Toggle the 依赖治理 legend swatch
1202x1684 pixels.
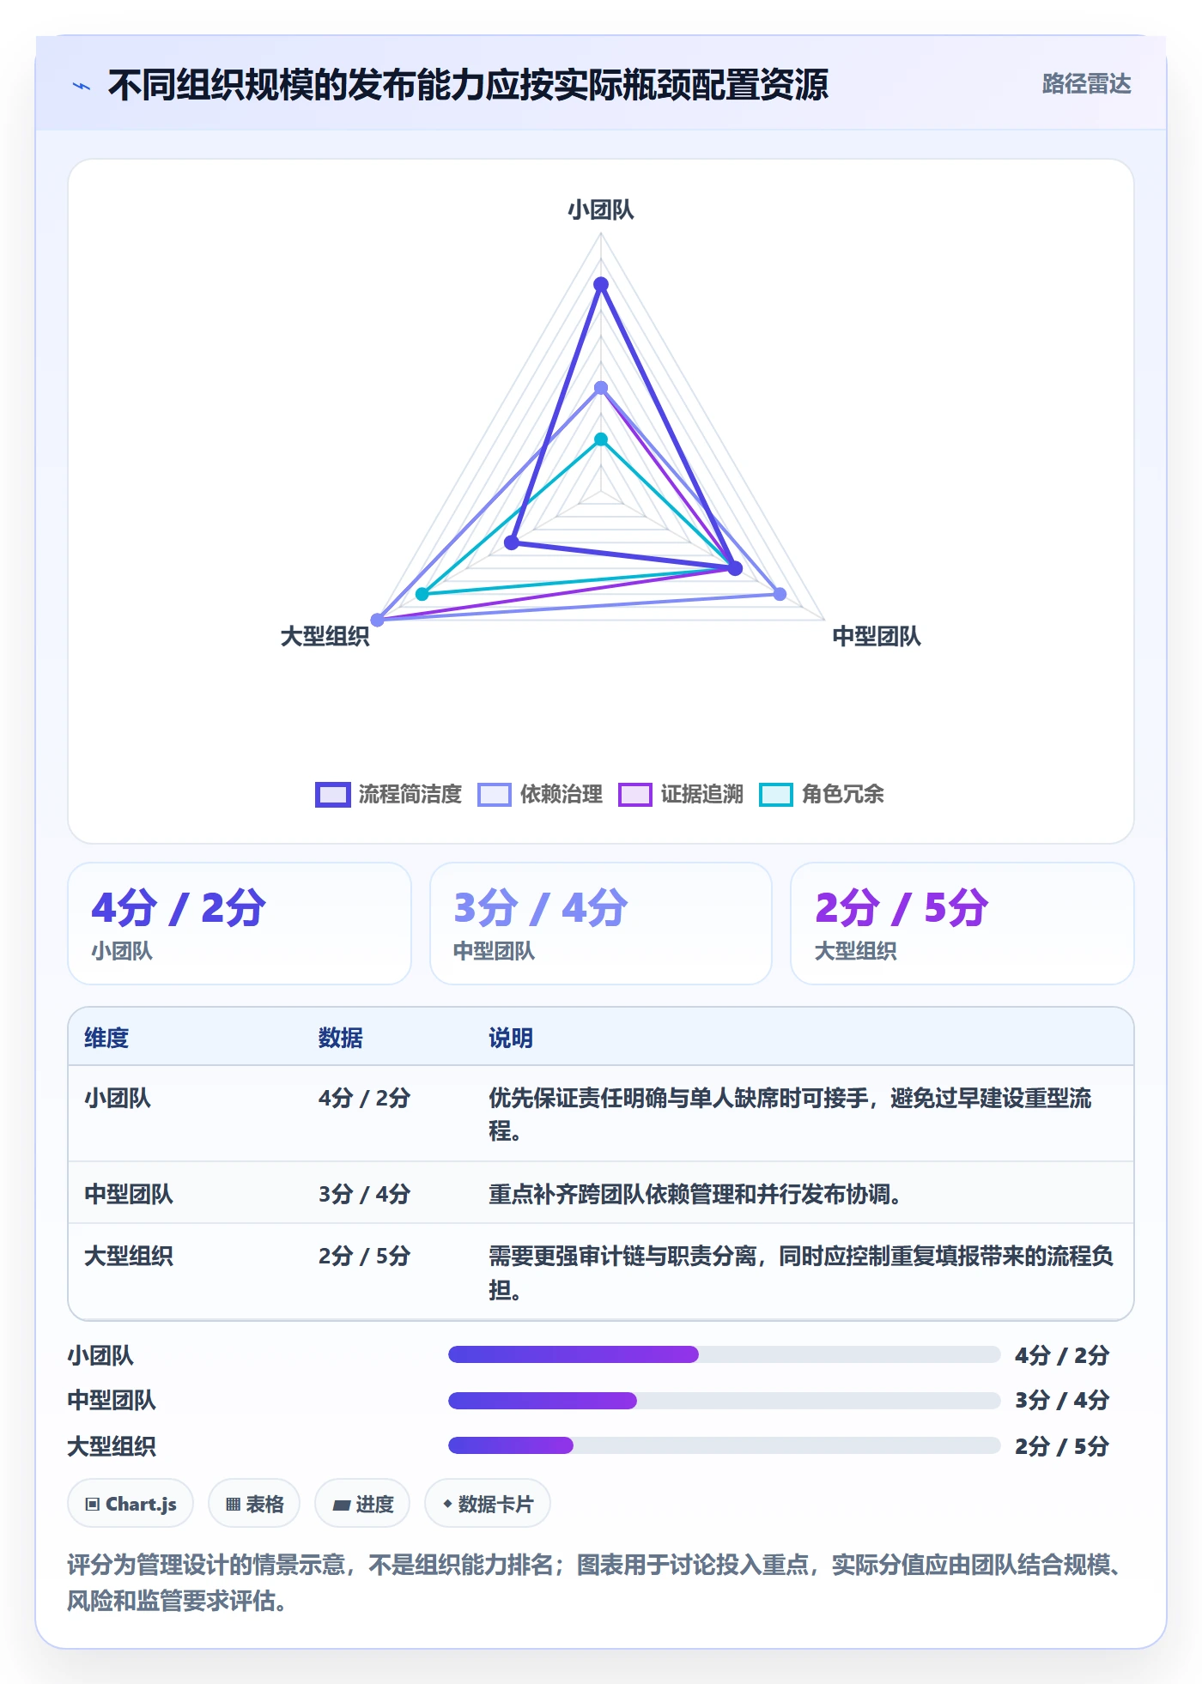click(494, 794)
